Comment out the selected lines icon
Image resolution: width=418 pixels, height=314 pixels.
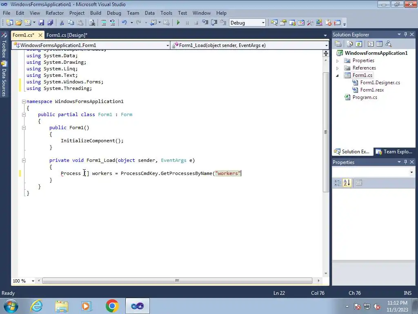point(104,23)
